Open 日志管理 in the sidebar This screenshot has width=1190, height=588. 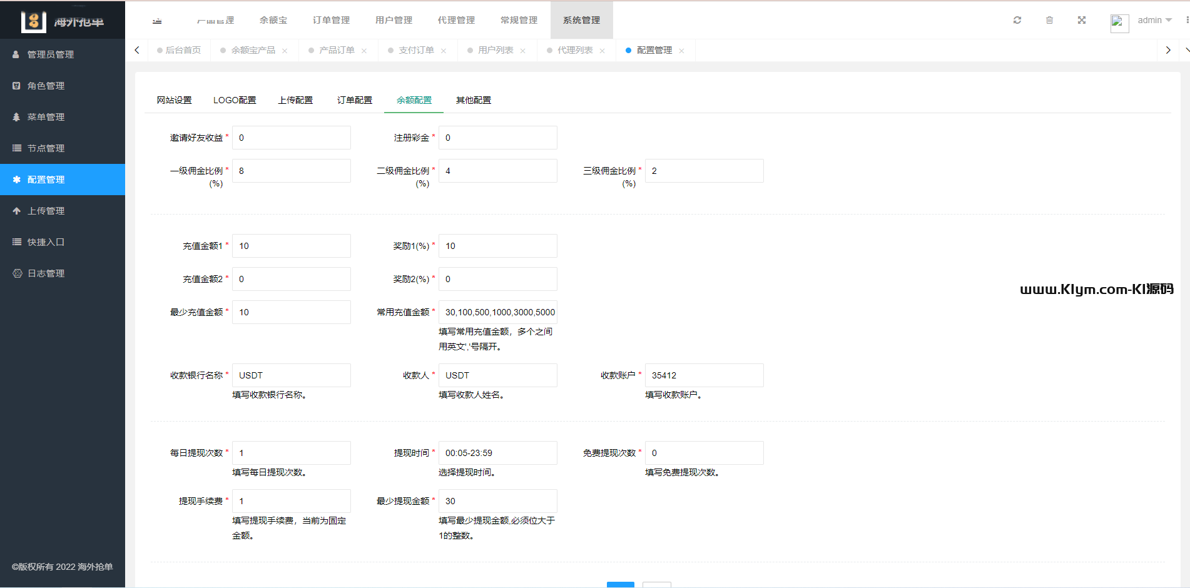tap(46, 273)
